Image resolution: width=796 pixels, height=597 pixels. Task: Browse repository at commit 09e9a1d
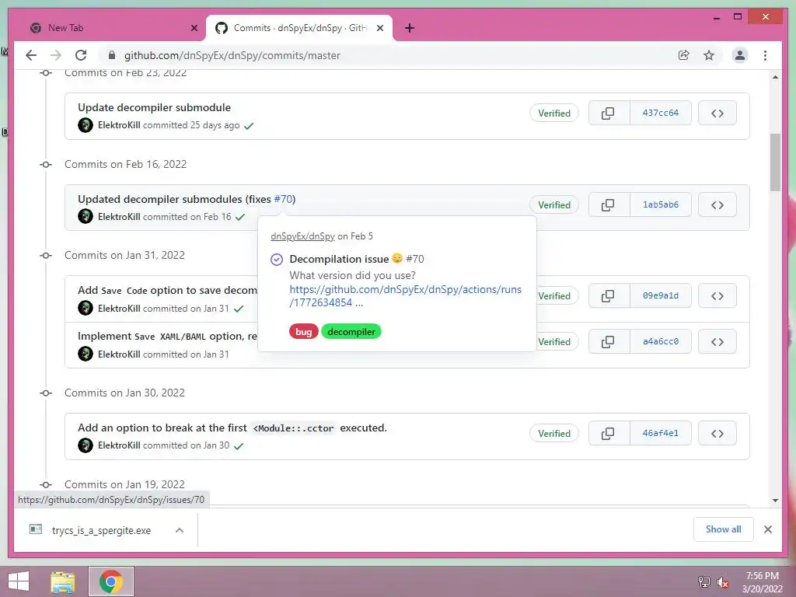click(717, 296)
